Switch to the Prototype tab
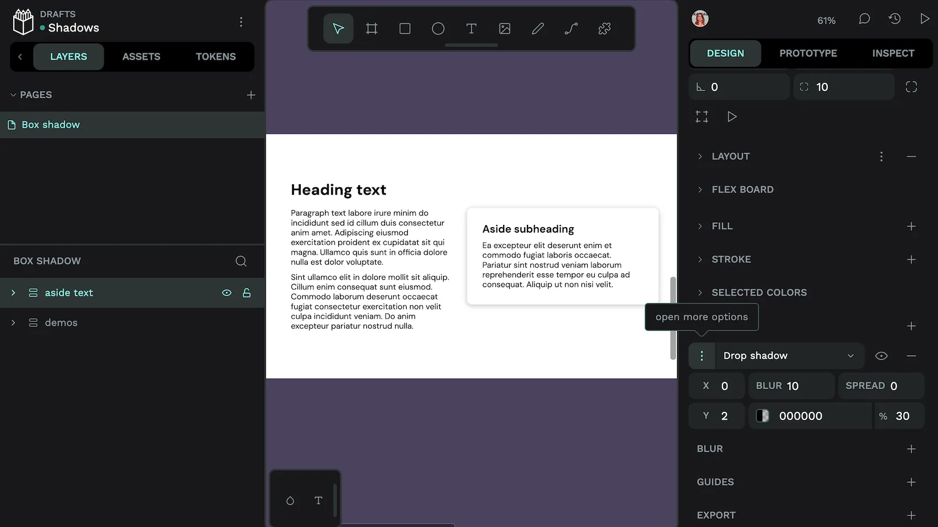 [808, 53]
